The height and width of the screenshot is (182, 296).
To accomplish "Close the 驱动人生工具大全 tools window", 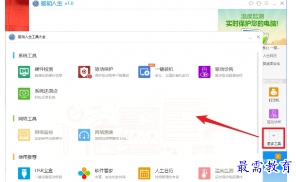I will pyautogui.click(x=258, y=37).
